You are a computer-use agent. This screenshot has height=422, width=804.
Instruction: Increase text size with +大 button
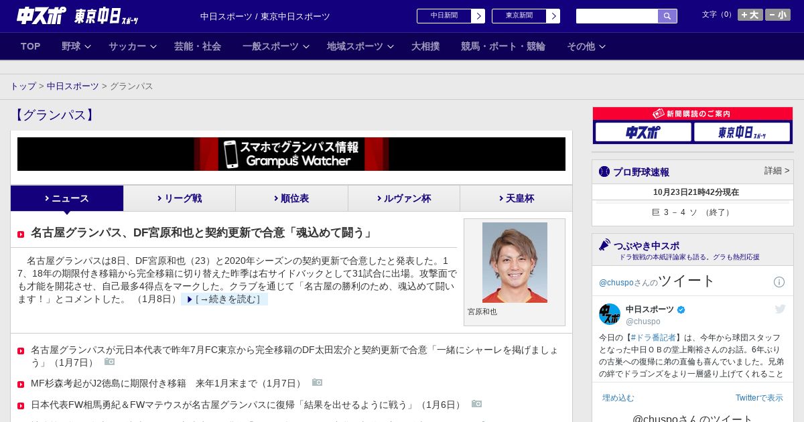[750, 15]
